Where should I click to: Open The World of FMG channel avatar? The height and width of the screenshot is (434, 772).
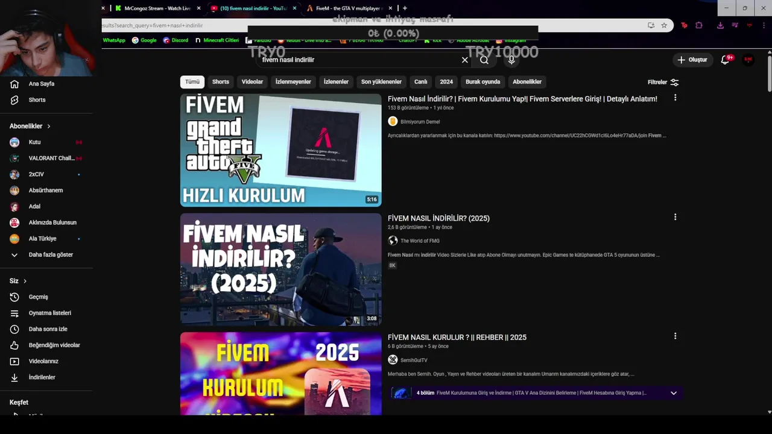(393, 241)
